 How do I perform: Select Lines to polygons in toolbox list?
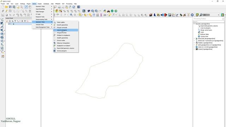point(206,28)
